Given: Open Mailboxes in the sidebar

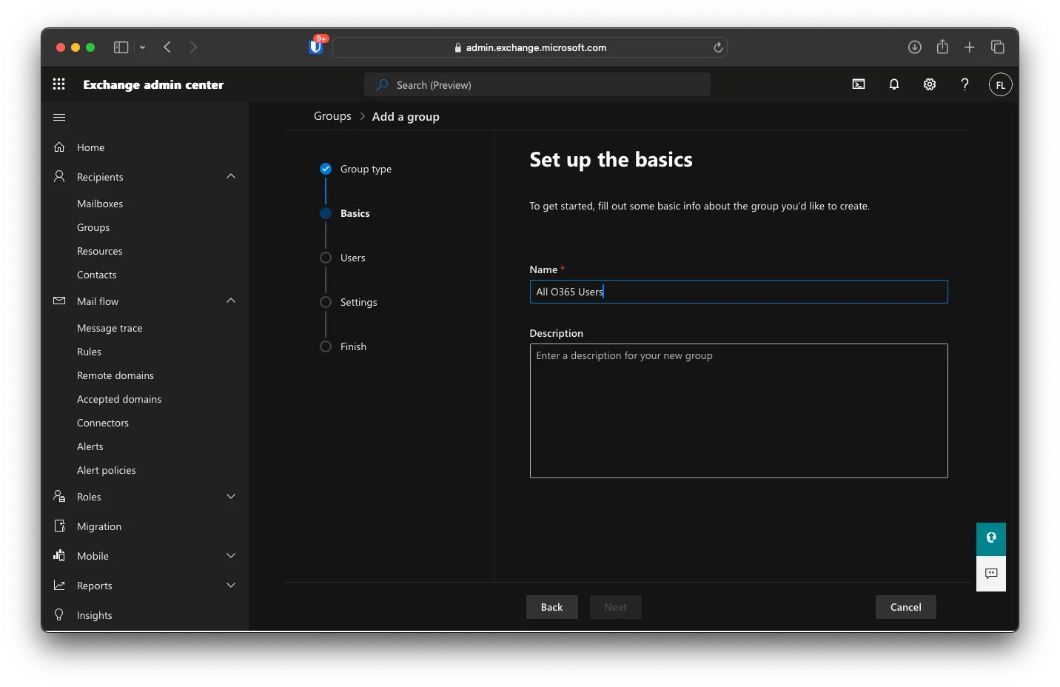Looking at the screenshot, I should [x=100, y=204].
